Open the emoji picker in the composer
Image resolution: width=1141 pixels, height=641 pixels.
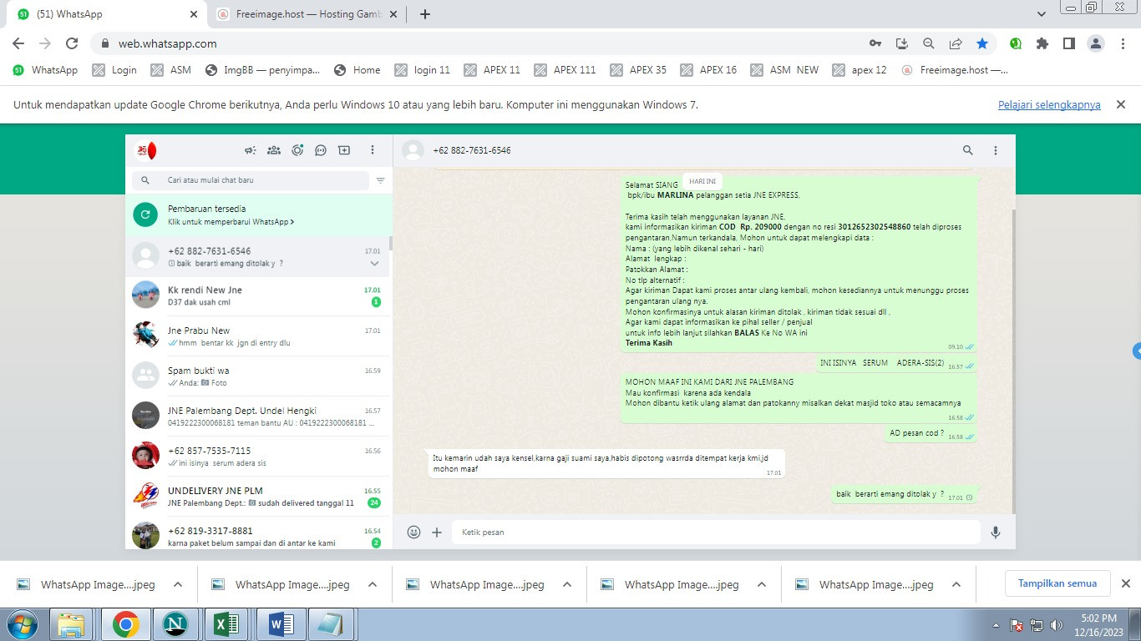pos(413,532)
